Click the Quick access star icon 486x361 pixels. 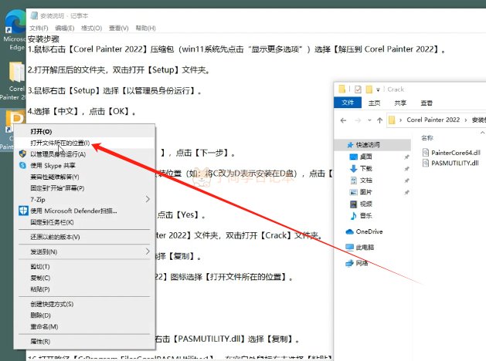coord(350,145)
